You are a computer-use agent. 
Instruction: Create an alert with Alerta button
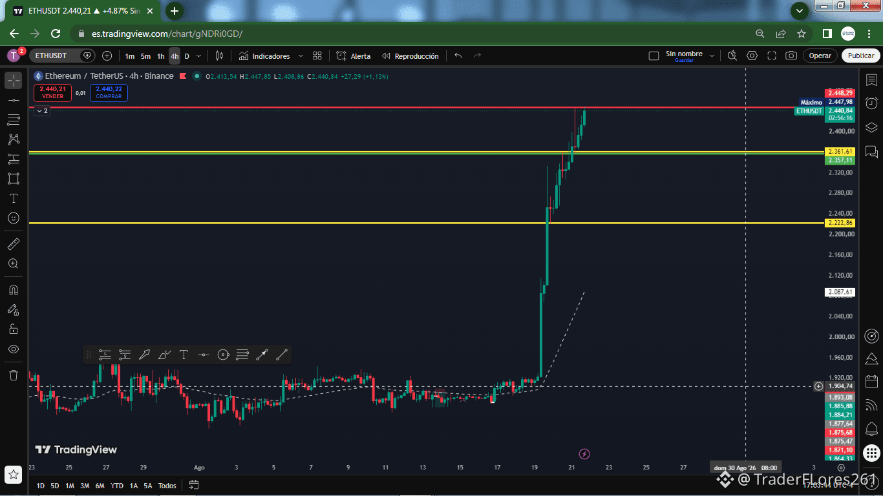tap(354, 56)
